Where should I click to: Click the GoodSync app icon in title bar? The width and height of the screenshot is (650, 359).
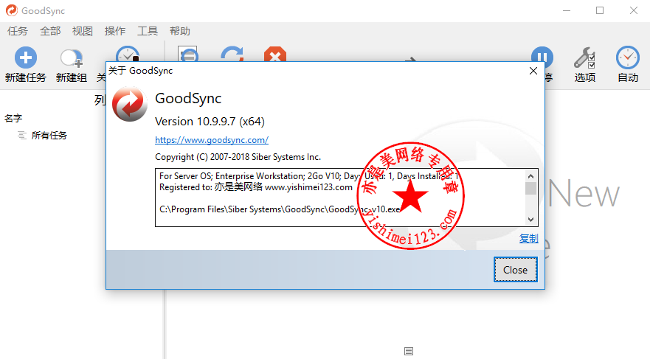[x=12, y=10]
